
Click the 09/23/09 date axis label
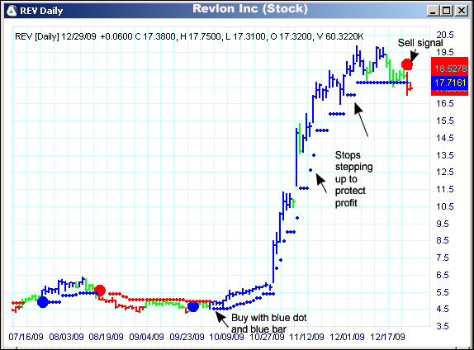point(187,337)
